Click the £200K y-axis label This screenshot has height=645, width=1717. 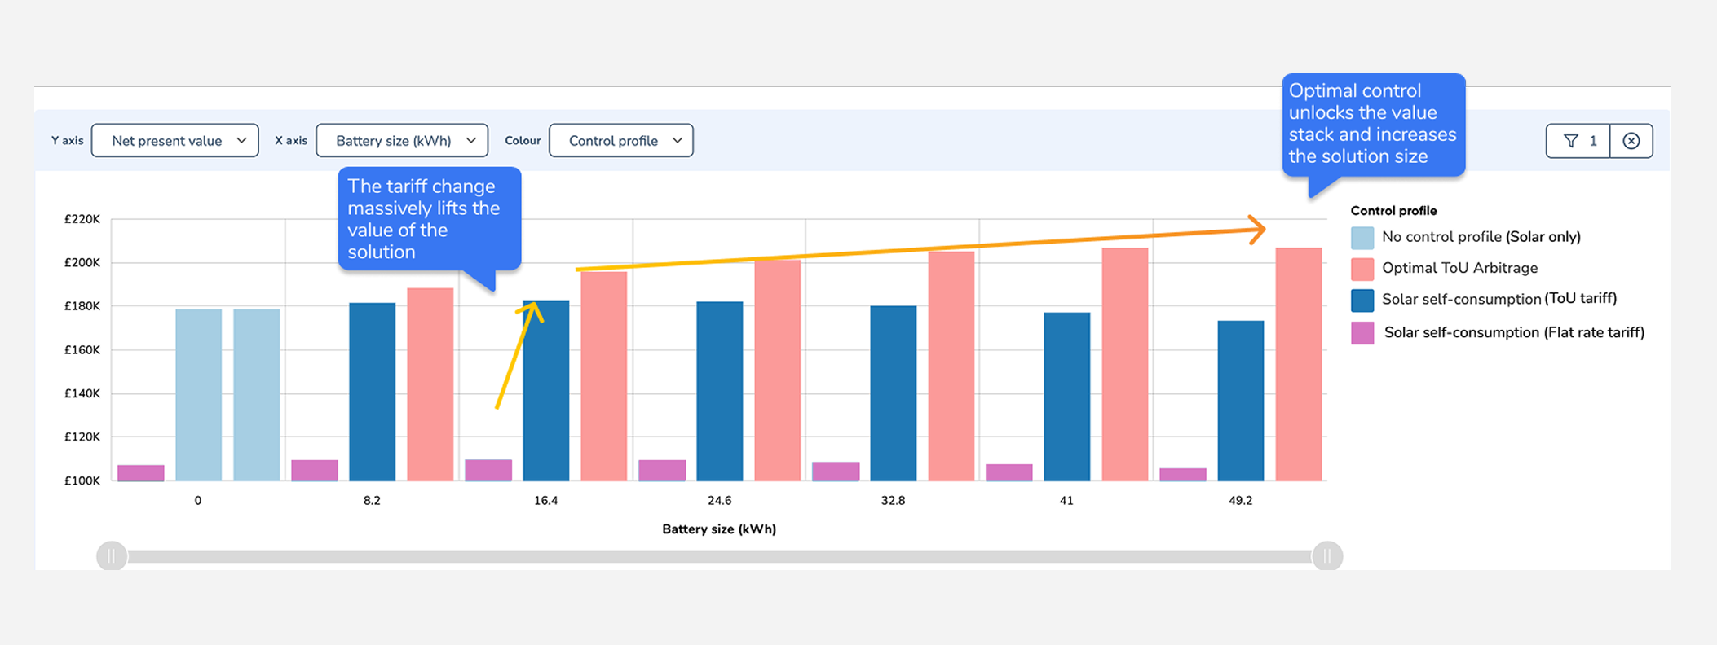click(x=82, y=262)
